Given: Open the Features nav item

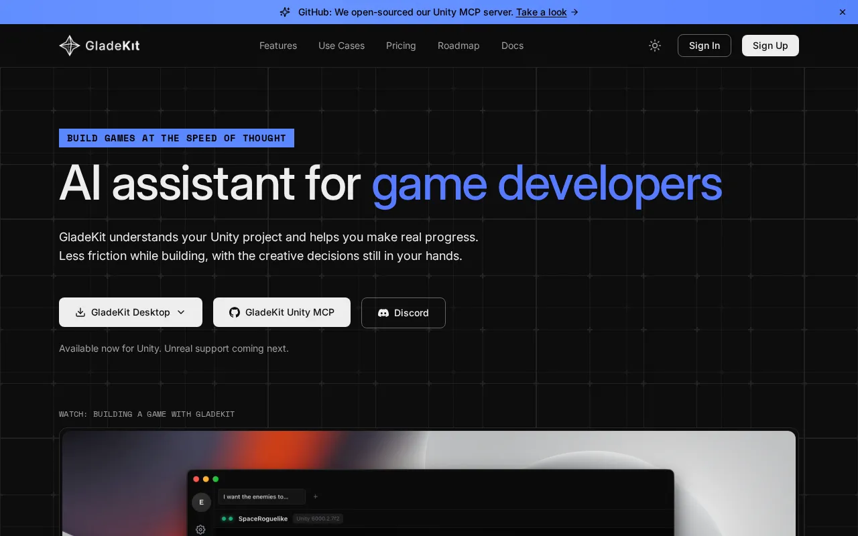Looking at the screenshot, I should [x=278, y=46].
